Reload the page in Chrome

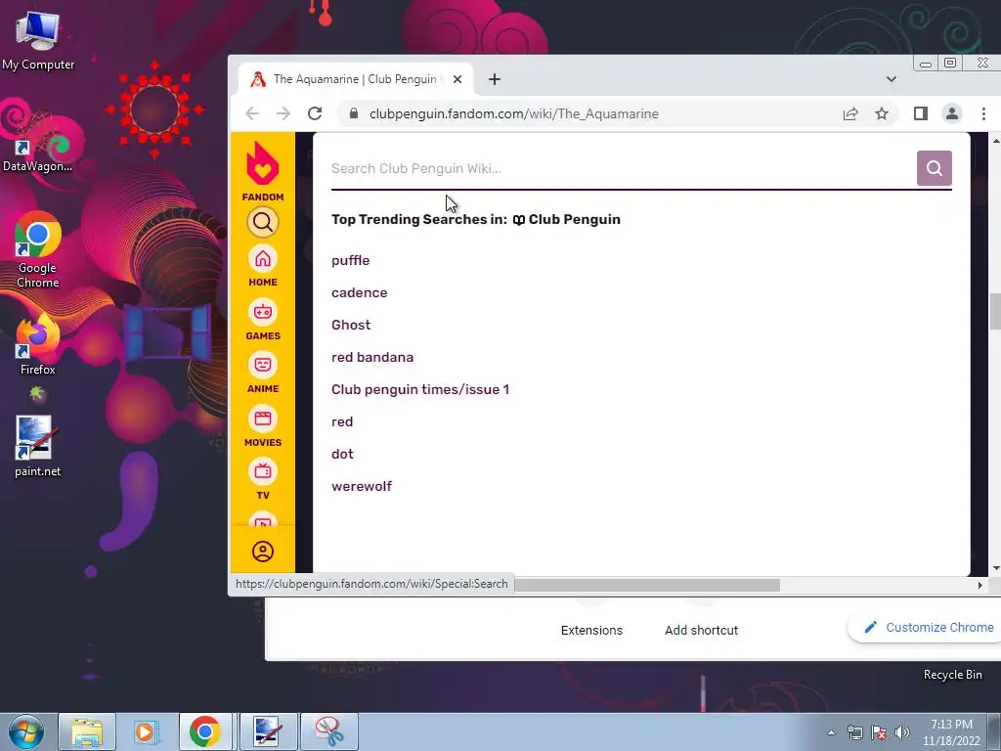pos(315,113)
